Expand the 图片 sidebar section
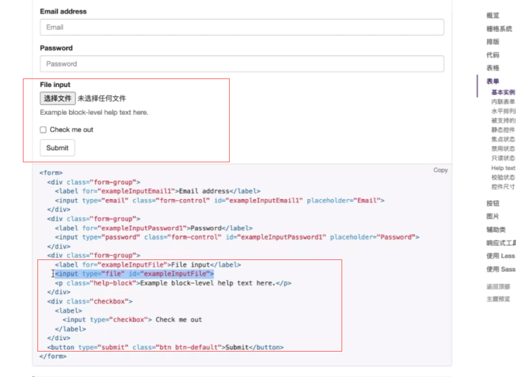516x377 pixels. pos(493,216)
